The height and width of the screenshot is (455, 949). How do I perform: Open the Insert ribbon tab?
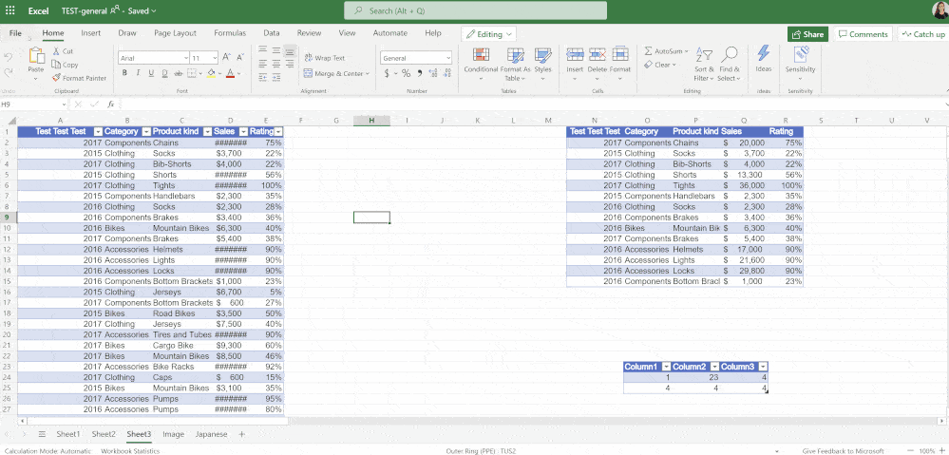tap(91, 33)
